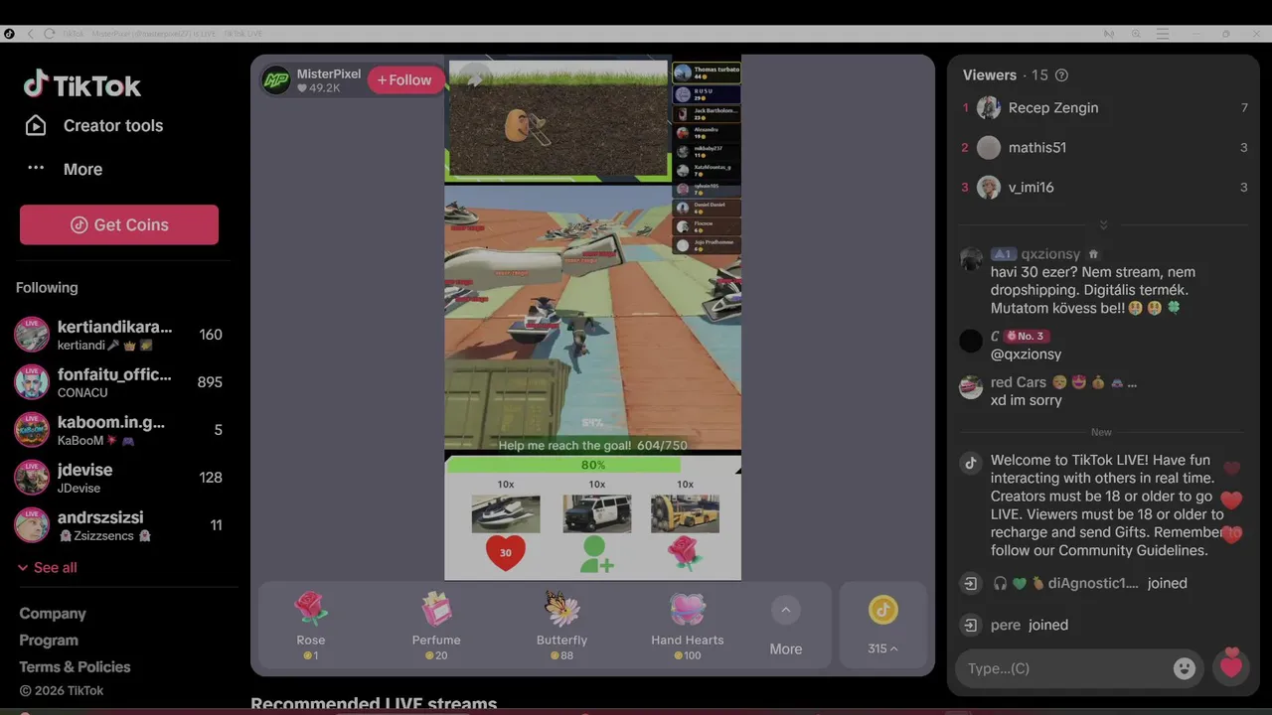Click the Recommended LIVE streams heading
Image resolution: width=1272 pixels, height=715 pixels.
coord(374,704)
